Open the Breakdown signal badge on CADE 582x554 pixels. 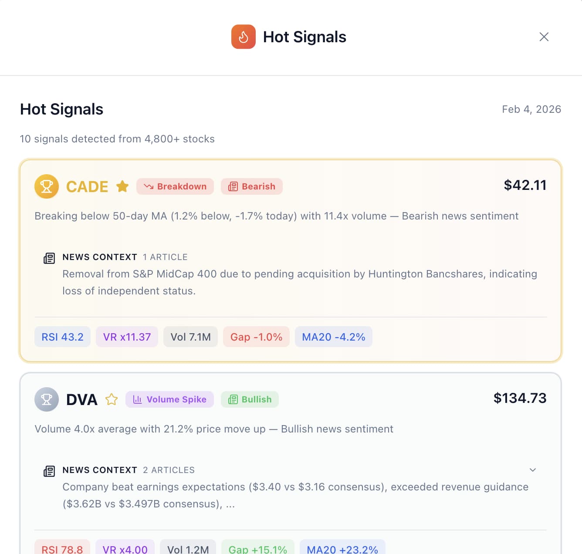[x=175, y=186]
